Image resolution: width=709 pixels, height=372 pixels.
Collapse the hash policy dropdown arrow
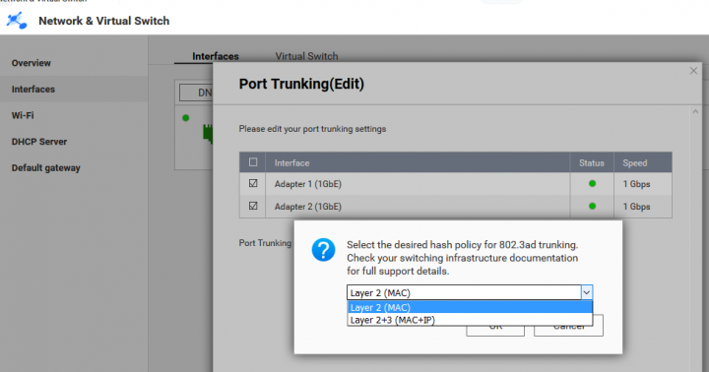tap(587, 293)
